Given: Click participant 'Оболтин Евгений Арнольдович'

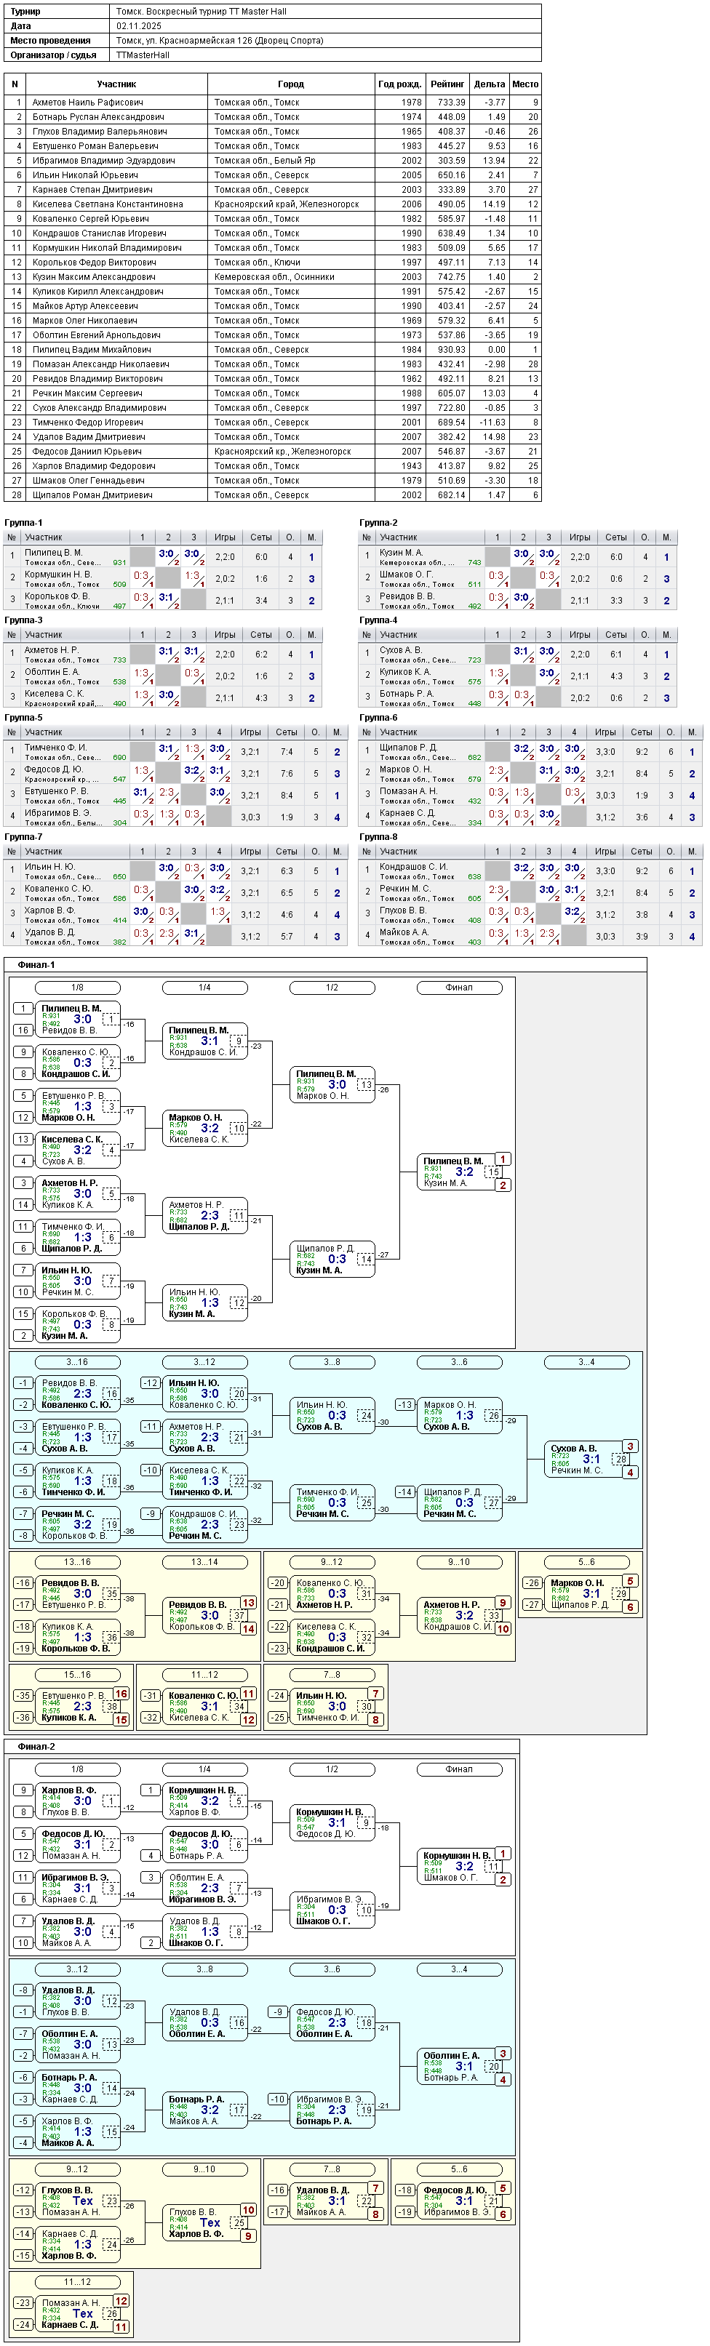Looking at the screenshot, I should [96, 336].
